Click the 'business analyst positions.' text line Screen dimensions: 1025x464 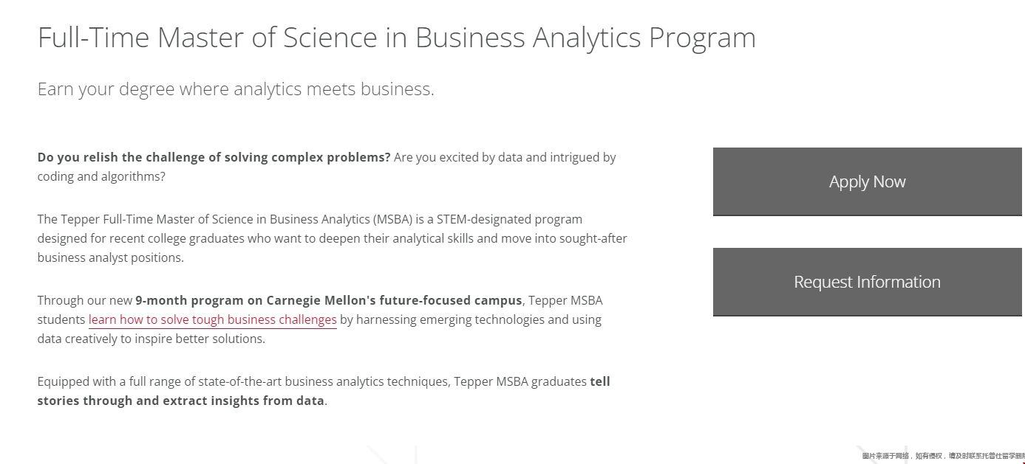point(111,257)
